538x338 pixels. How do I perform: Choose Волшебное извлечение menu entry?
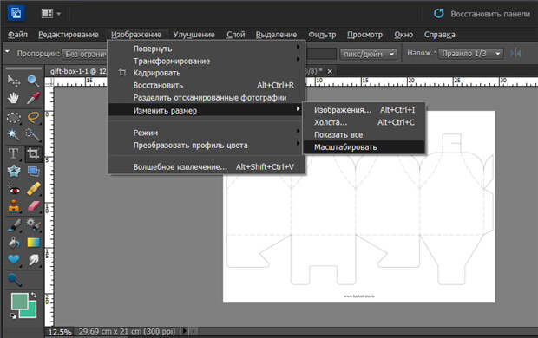tap(207, 167)
